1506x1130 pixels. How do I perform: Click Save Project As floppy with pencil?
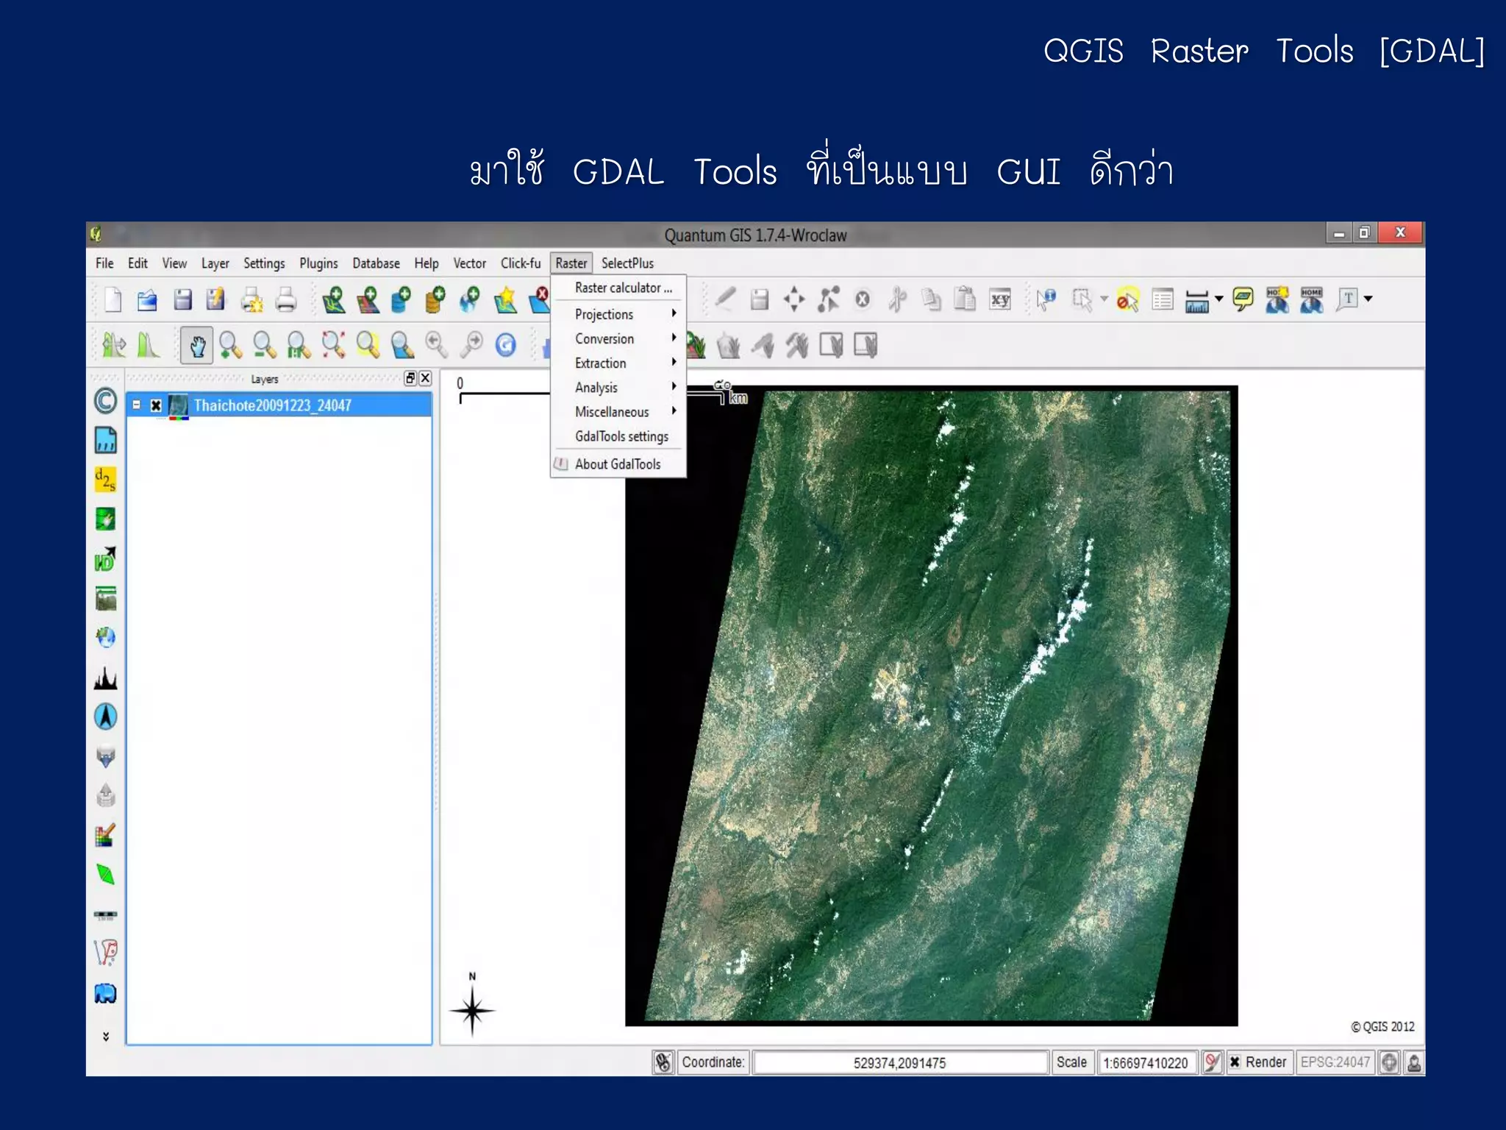pos(216,299)
